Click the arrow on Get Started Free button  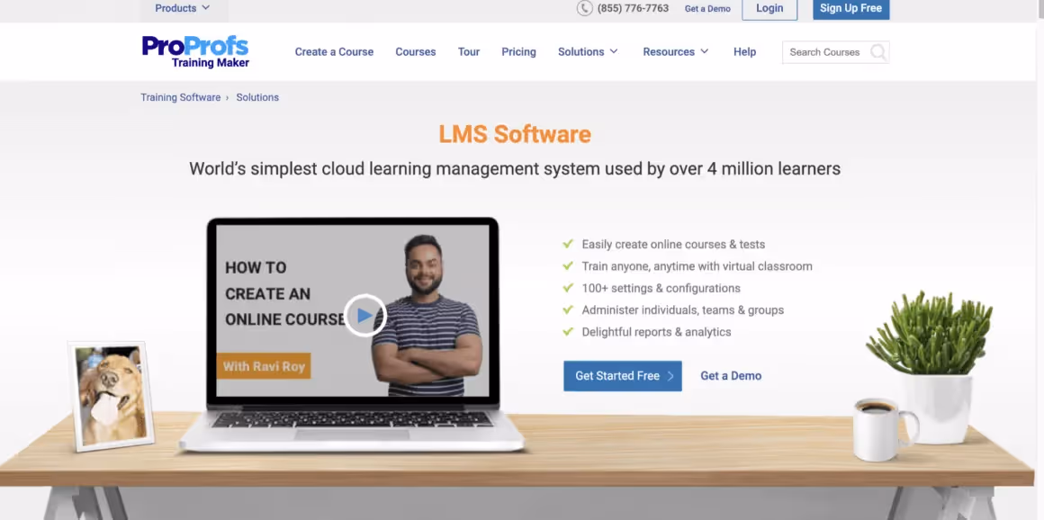[x=670, y=376]
